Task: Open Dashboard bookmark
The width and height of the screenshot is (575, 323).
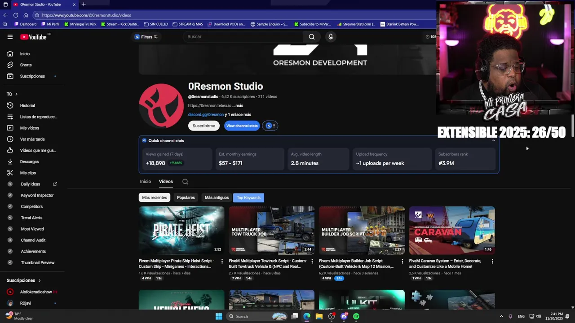Action: click(25, 24)
